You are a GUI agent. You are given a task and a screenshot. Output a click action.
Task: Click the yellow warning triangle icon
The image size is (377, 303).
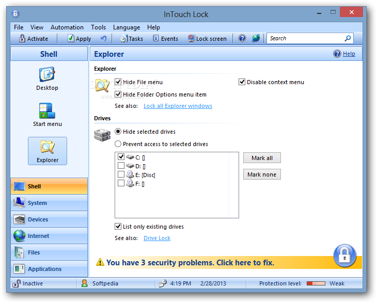coord(100,262)
